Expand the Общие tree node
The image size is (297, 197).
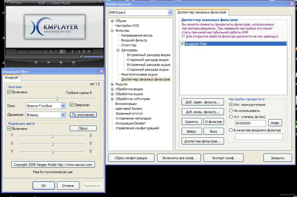tap(112, 21)
